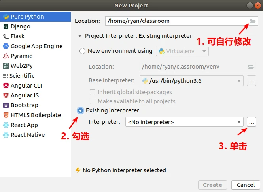Image resolution: width=263 pixels, height=192 pixels.
Task: Minimize the New Project window
Action: point(250,6)
